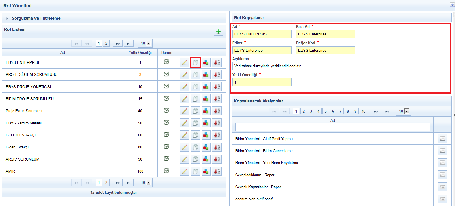Jump to the last page in the bottom Rol Listesi paginator
This screenshot has width=455, height=206.
[x=129, y=183]
